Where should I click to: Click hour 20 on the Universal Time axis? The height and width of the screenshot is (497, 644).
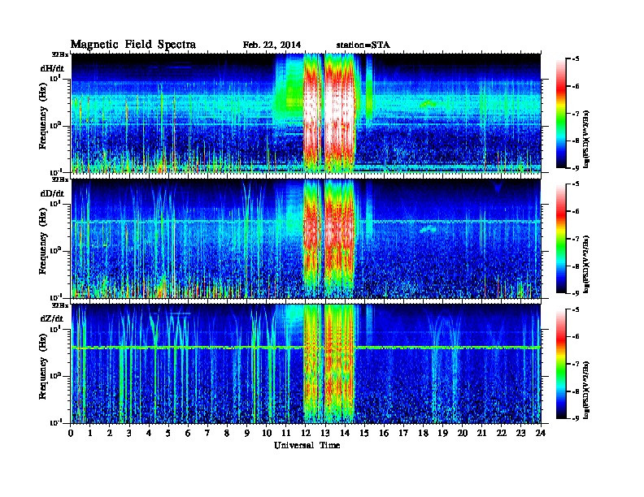(463, 433)
